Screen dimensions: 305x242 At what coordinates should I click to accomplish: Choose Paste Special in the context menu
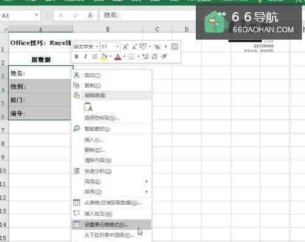(102, 118)
